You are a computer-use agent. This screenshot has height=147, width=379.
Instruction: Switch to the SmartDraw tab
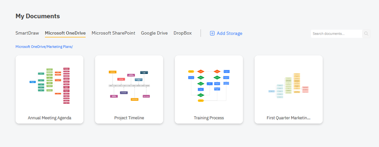[27, 33]
